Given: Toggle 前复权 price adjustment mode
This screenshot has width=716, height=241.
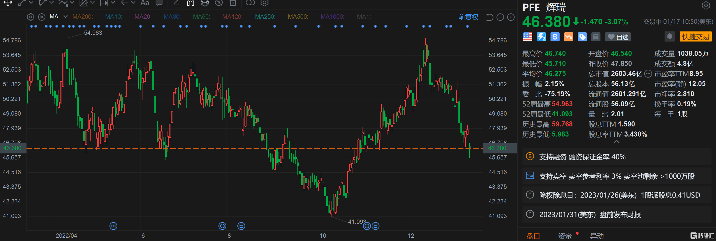Looking at the screenshot, I should [468, 17].
